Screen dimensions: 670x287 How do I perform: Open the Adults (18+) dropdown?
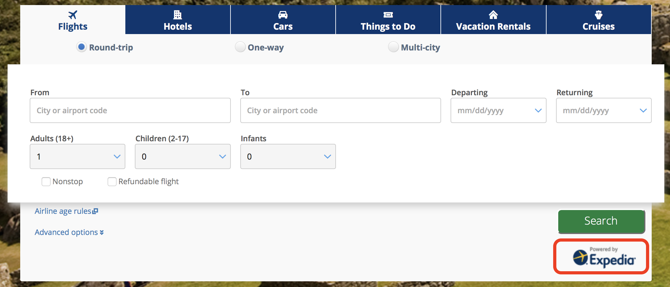[x=77, y=156]
